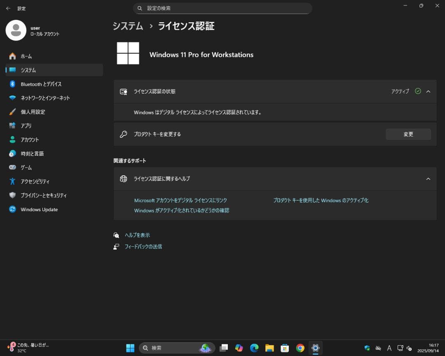Click the back arrow in Settings header
Image resolution: width=445 pixels, height=356 pixels.
click(x=8, y=8)
